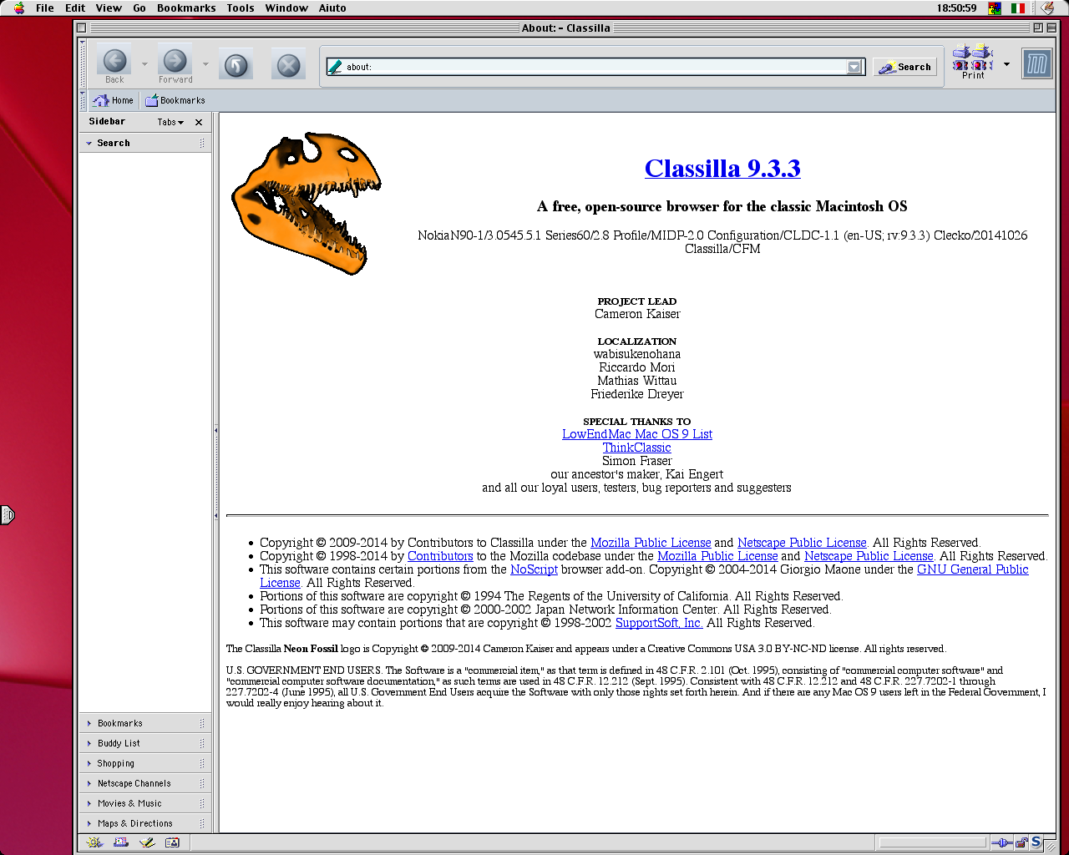
Task: Open Netscape Public License link on 1998-2014 copyright line
Action: point(869,556)
